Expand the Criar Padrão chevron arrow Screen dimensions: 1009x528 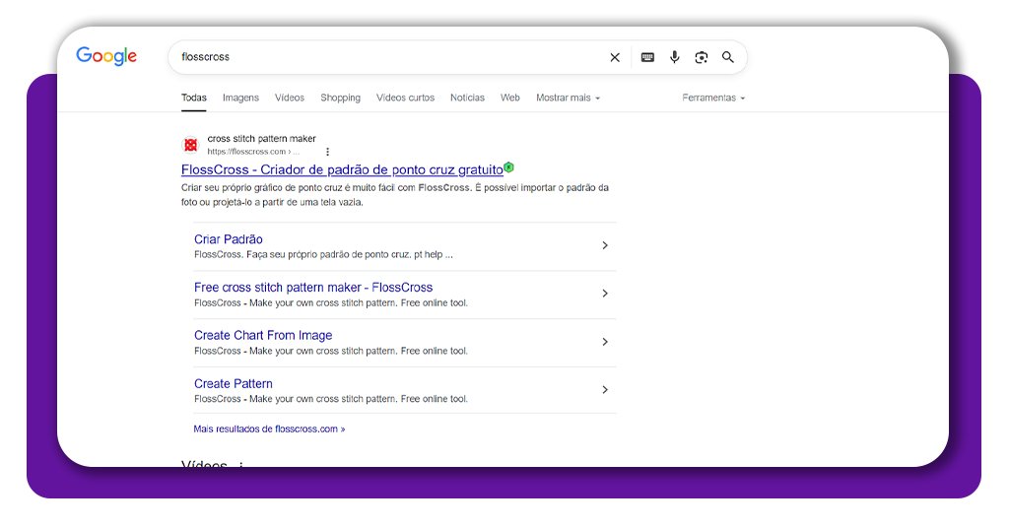pos(605,245)
